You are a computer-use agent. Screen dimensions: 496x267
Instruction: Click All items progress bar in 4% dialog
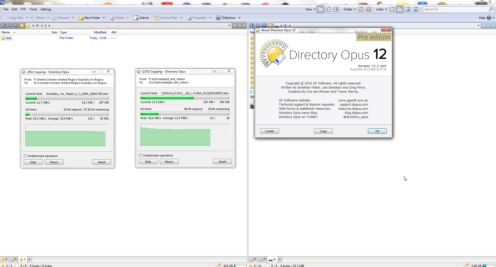67,114
